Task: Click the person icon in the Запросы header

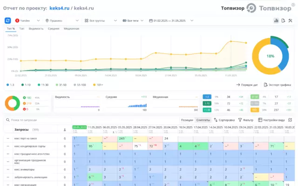Action: click(x=65, y=130)
